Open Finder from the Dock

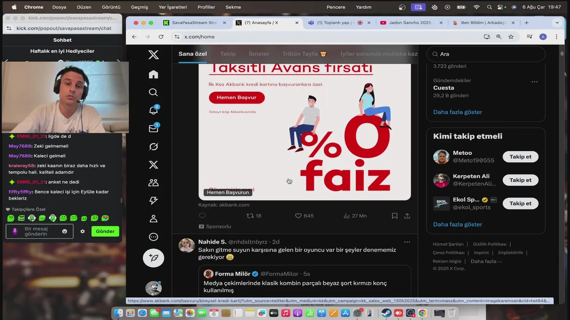118,313
